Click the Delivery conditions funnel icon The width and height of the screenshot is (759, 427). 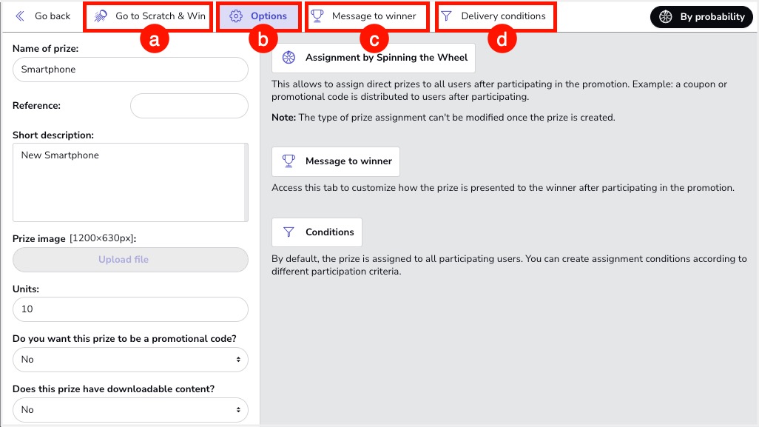[446, 16]
